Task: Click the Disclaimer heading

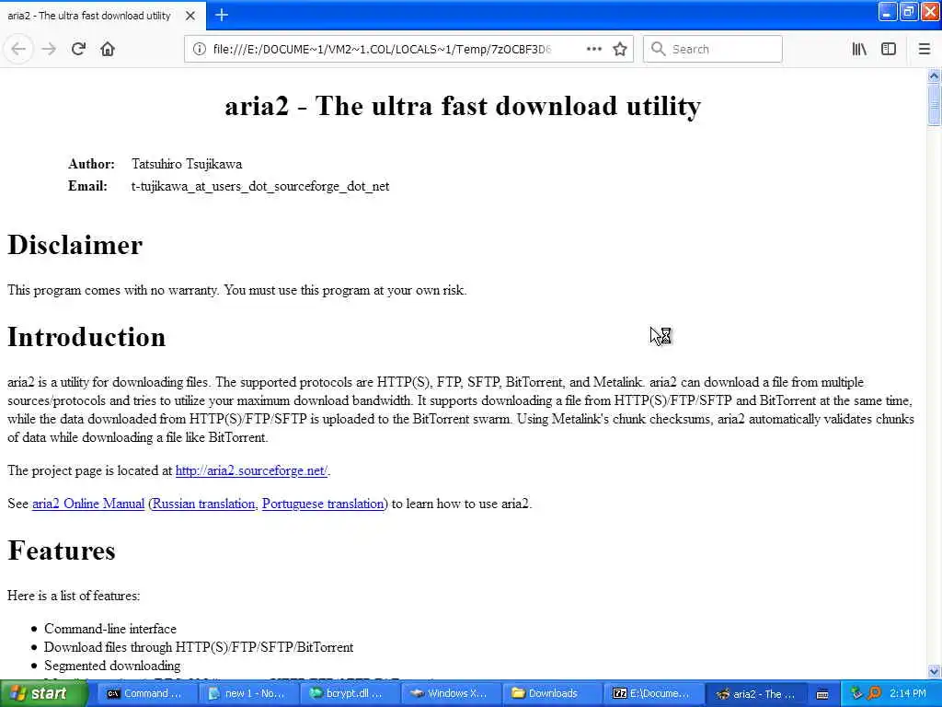Action: point(75,245)
